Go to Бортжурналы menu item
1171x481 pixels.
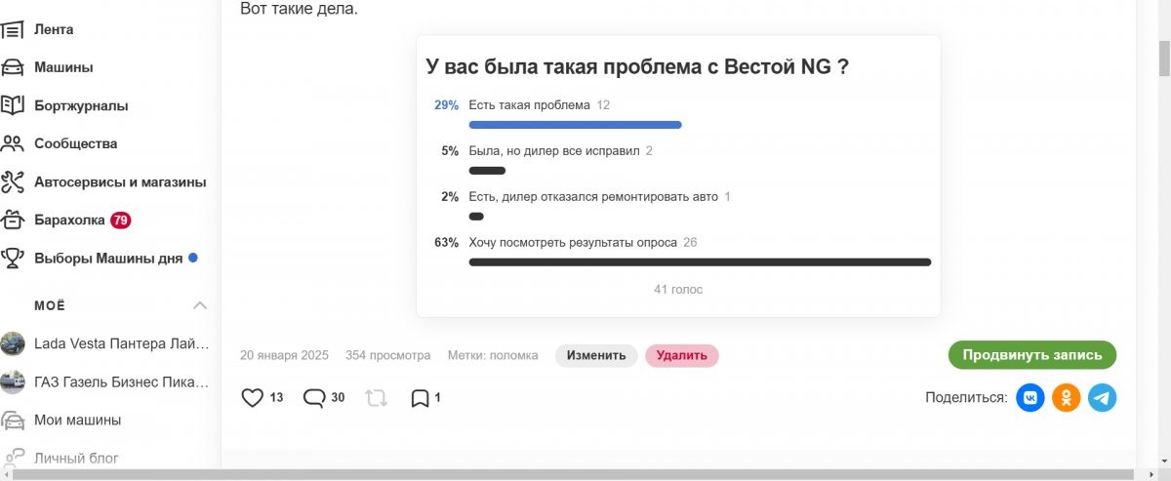coord(81,105)
